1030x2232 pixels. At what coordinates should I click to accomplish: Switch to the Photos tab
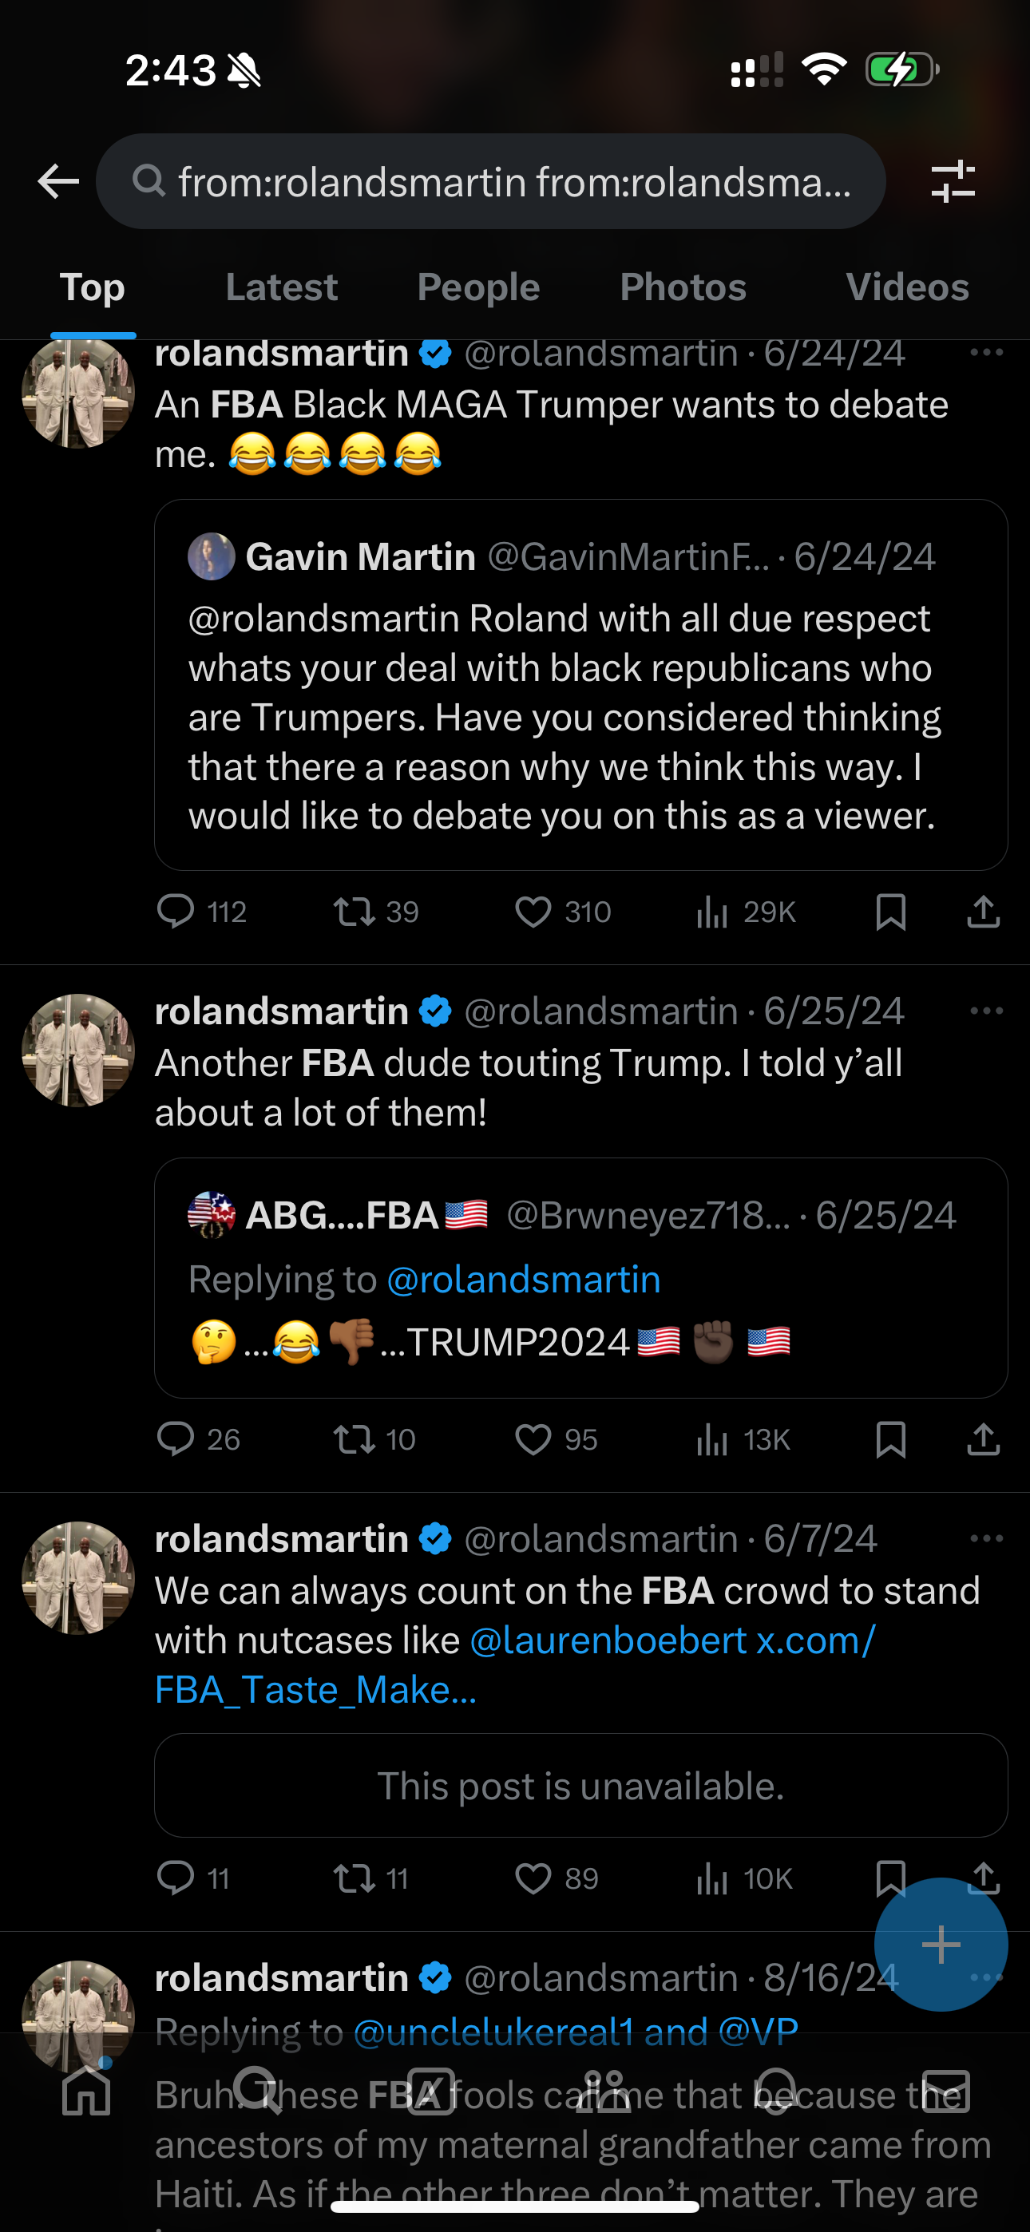(683, 287)
